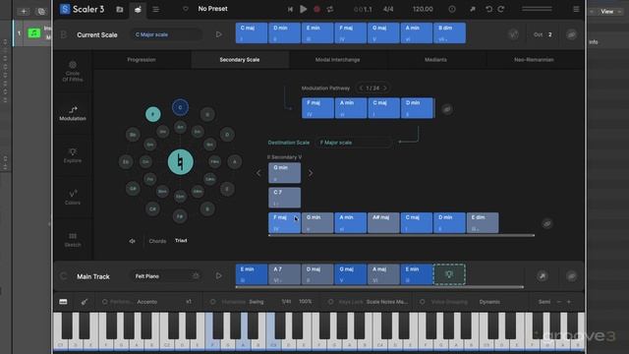Undo the last action

point(488,9)
